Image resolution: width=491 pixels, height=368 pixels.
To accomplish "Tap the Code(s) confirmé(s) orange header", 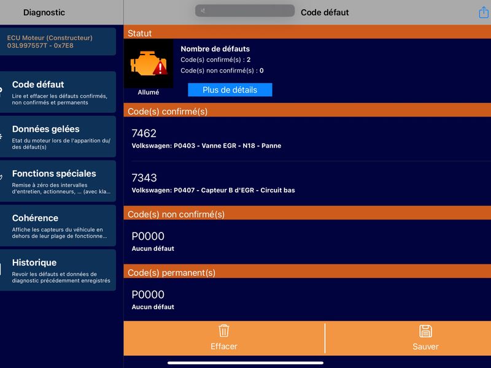I will tap(307, 111).
